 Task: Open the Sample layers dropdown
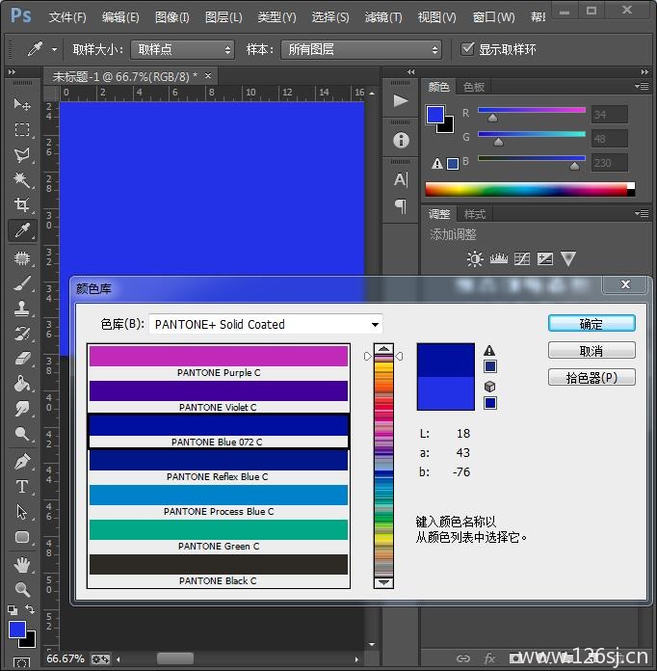point(361,49)
